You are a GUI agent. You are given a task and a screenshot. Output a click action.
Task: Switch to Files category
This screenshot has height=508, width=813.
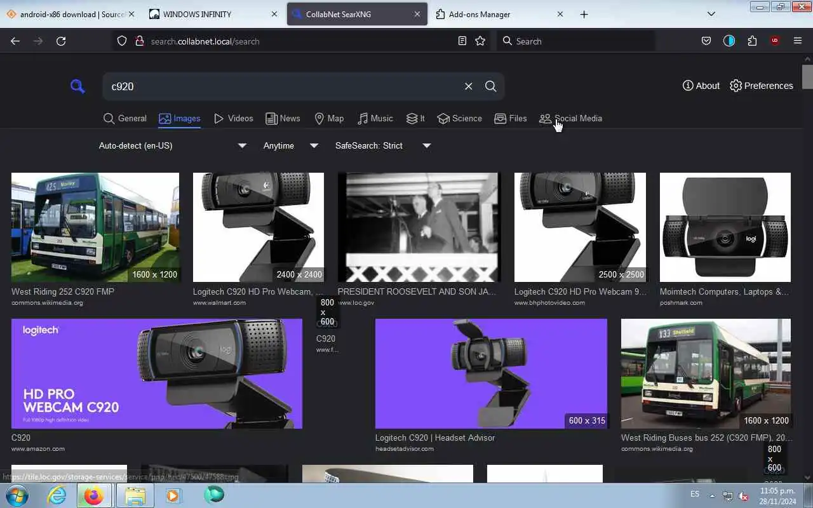tap(511, 118)
